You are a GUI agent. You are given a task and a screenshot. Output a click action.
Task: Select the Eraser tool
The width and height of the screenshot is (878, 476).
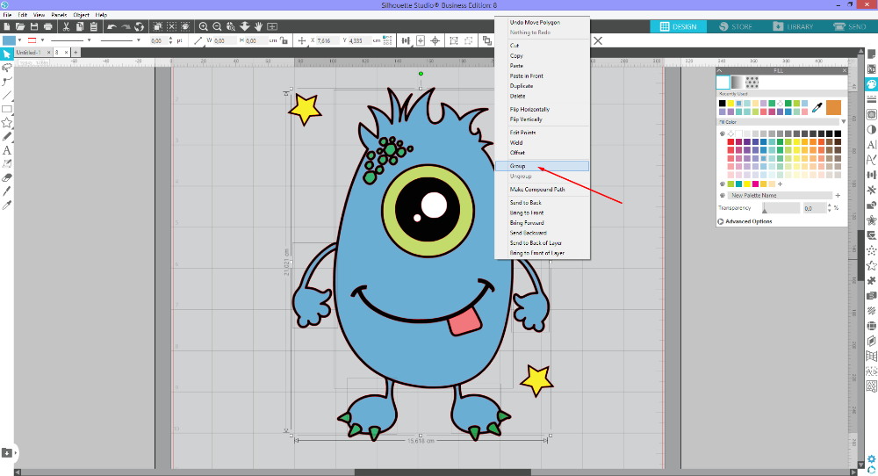pyautogui.click(x=7, y=177)
